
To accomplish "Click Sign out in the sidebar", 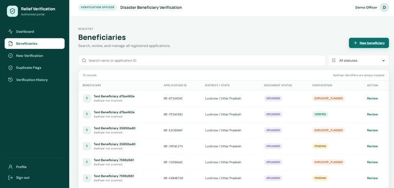I will [34, 178].
